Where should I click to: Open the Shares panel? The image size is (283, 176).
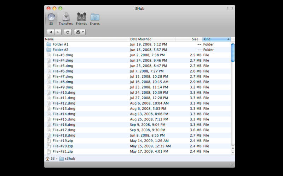[95, 19]
